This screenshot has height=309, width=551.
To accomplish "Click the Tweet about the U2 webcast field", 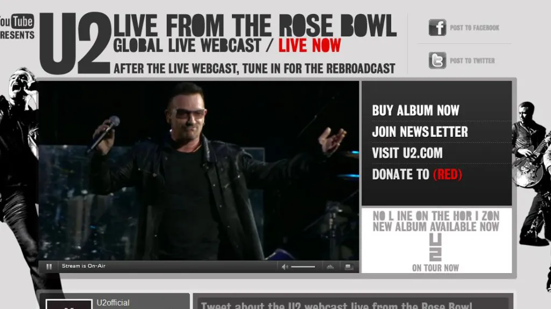I will coord(353,303).
